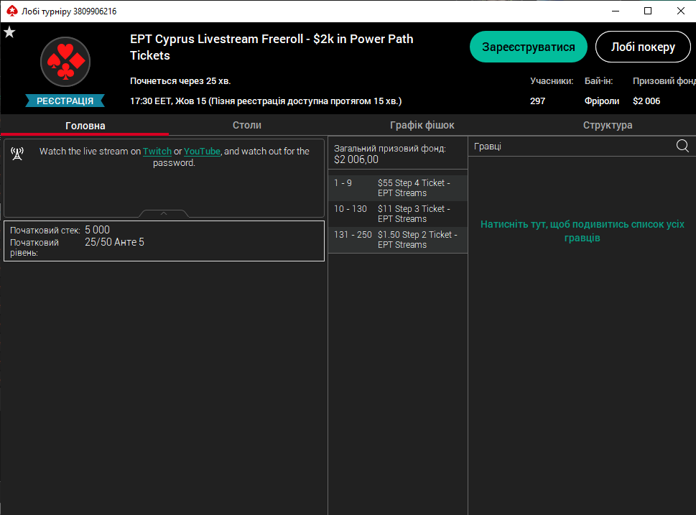Click the search magnifier in the players panel

pyautogui.click(x=682, y=146)
